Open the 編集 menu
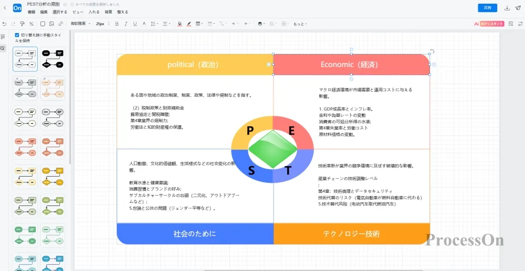Screen dimensions: 525x271 coord(44,12)
